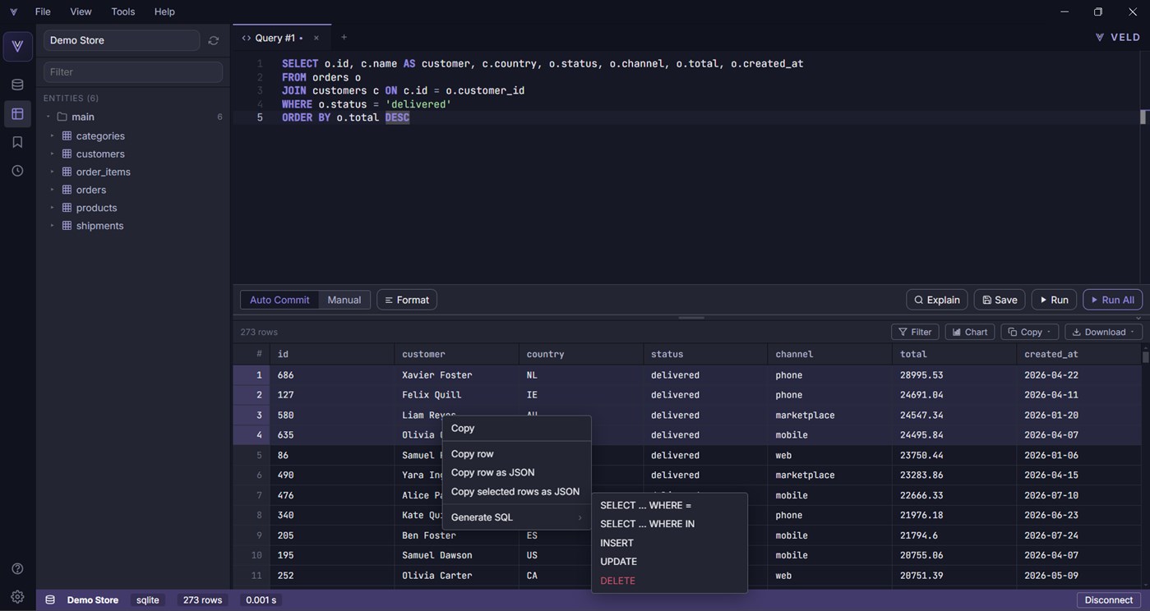Click the customers table icon

coord(67,154)
